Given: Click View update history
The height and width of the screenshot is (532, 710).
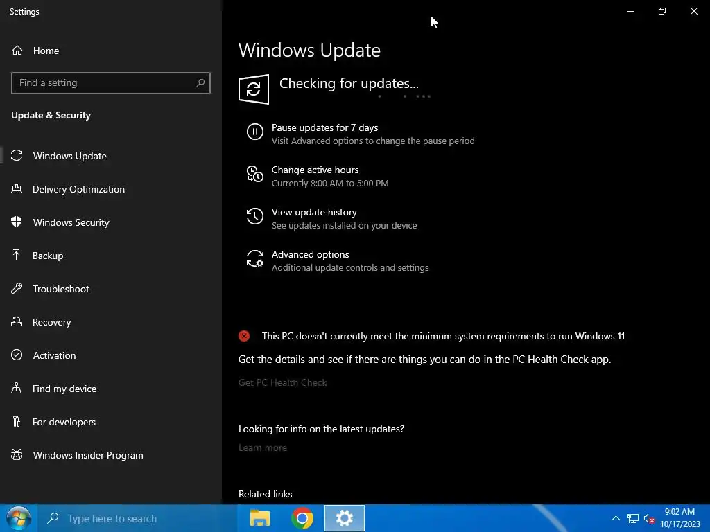Looking at the screenshot, I should coord(314,212).
